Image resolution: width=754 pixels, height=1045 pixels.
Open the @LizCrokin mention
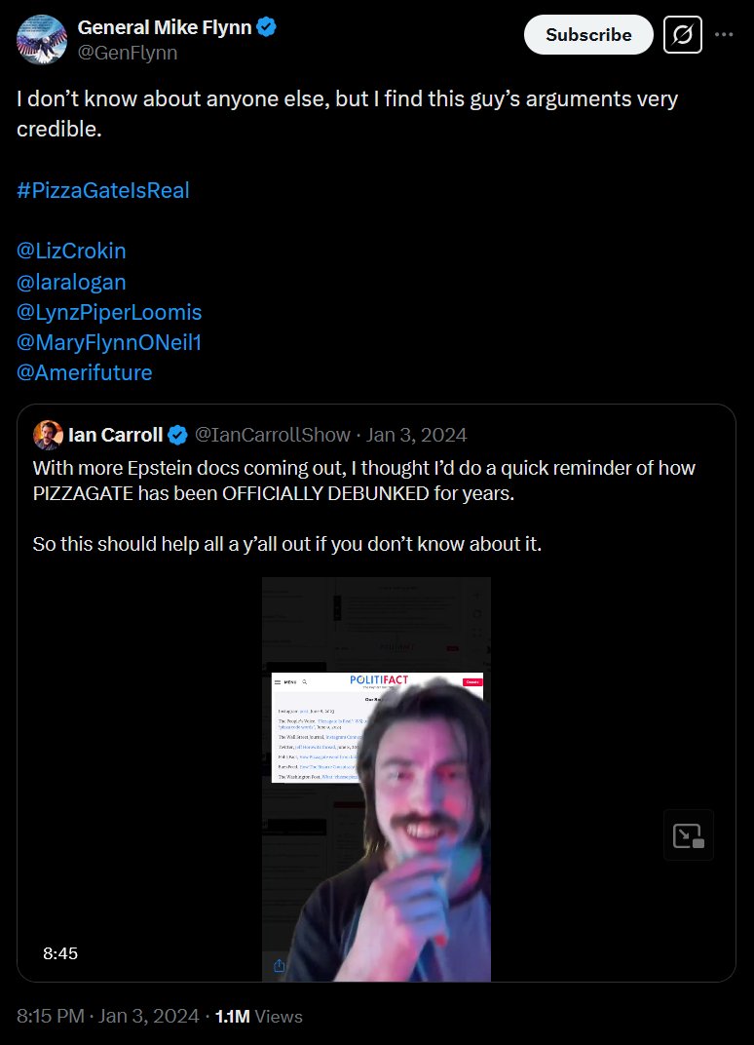pos(71,251)
